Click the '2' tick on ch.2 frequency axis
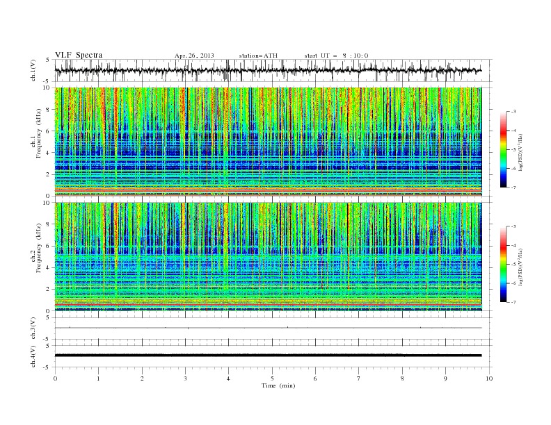551x425 pixels. (x=48, y=290)
